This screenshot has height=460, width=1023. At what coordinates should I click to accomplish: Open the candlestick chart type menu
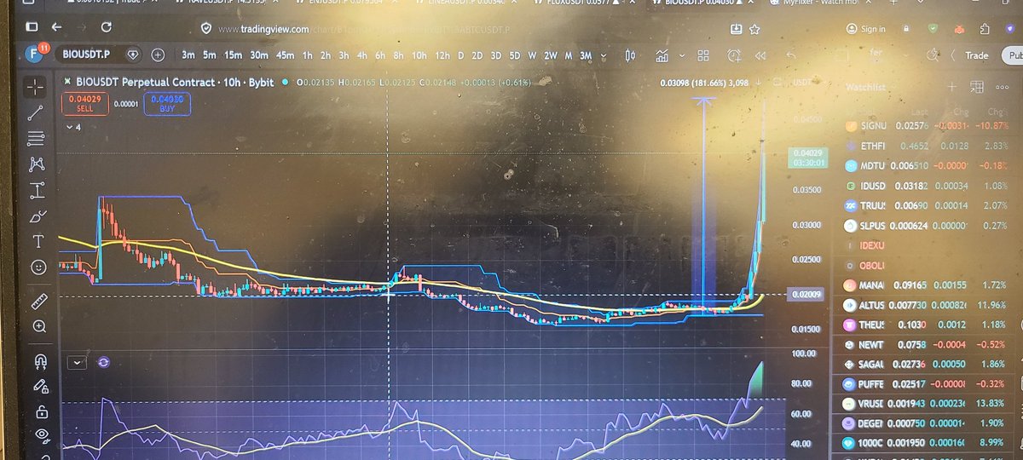(631, 56)
